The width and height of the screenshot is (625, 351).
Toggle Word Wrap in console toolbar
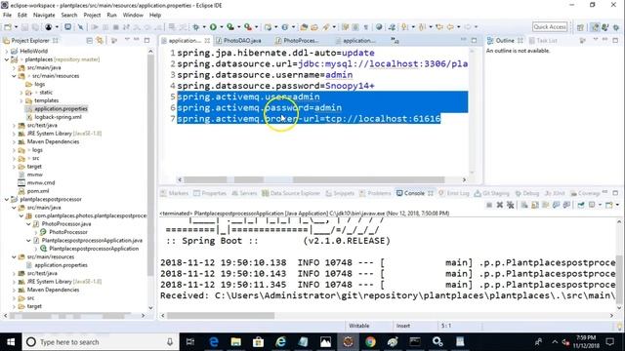pyautogui.click(x=545, y=205)
